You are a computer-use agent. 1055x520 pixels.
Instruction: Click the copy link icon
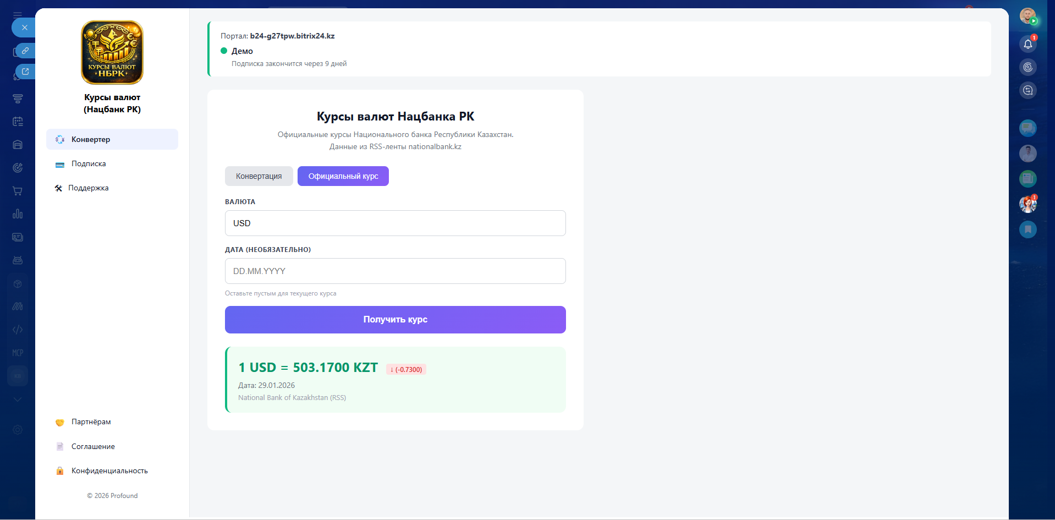[x=25, y=51]
